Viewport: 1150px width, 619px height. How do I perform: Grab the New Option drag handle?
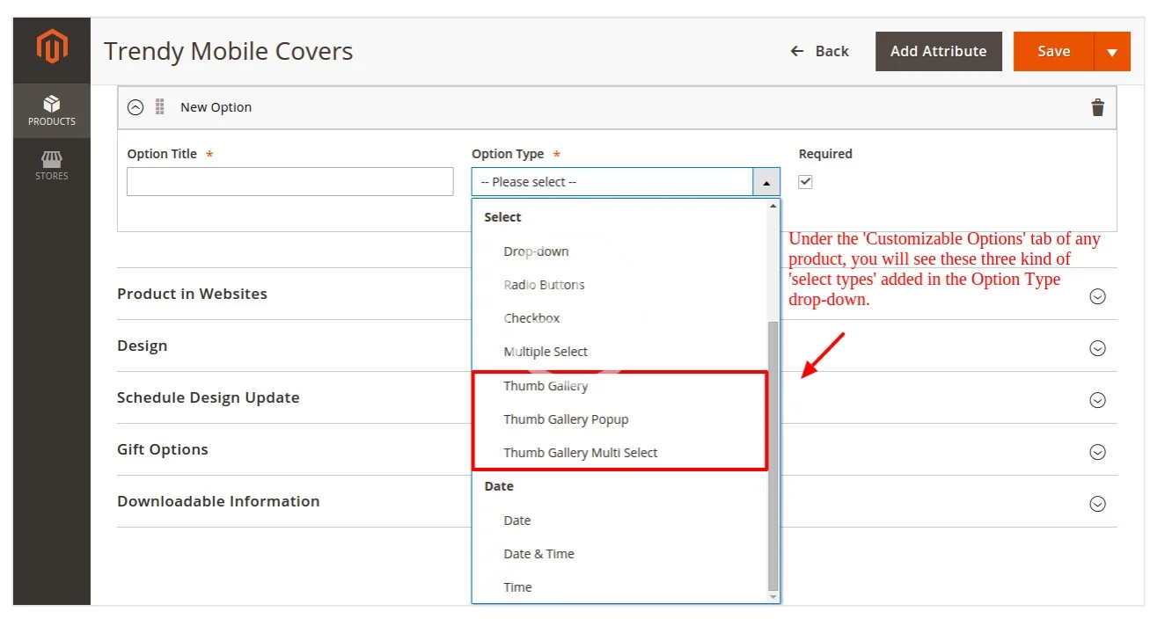[x=159, y=107]
